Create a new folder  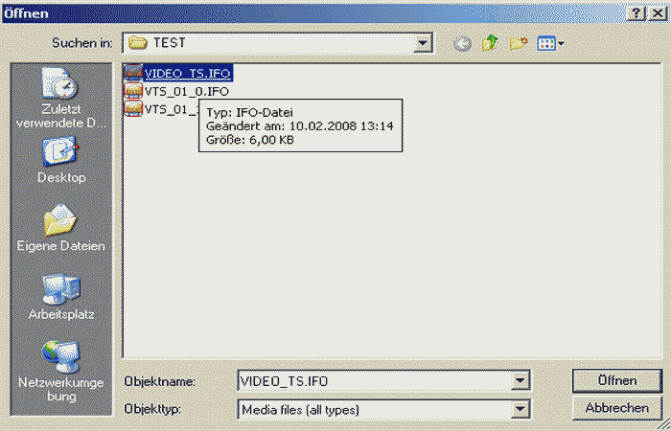(518, 43)
